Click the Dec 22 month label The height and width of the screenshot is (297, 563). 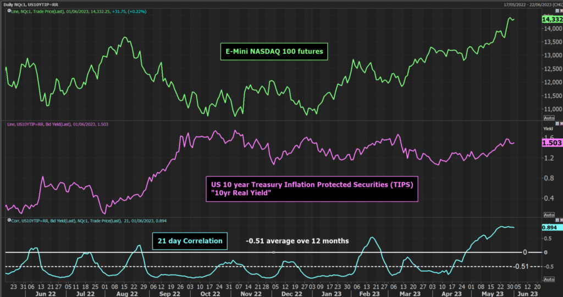click(291, 294)
